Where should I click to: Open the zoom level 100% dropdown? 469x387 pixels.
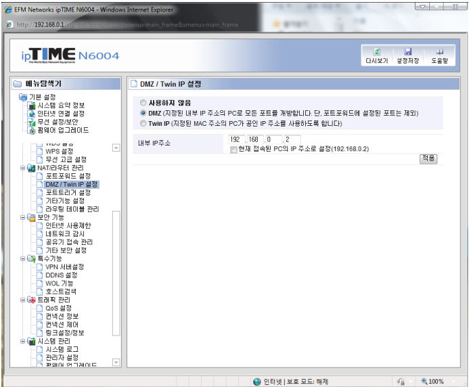pyautogui.click(x=453, y=382)
